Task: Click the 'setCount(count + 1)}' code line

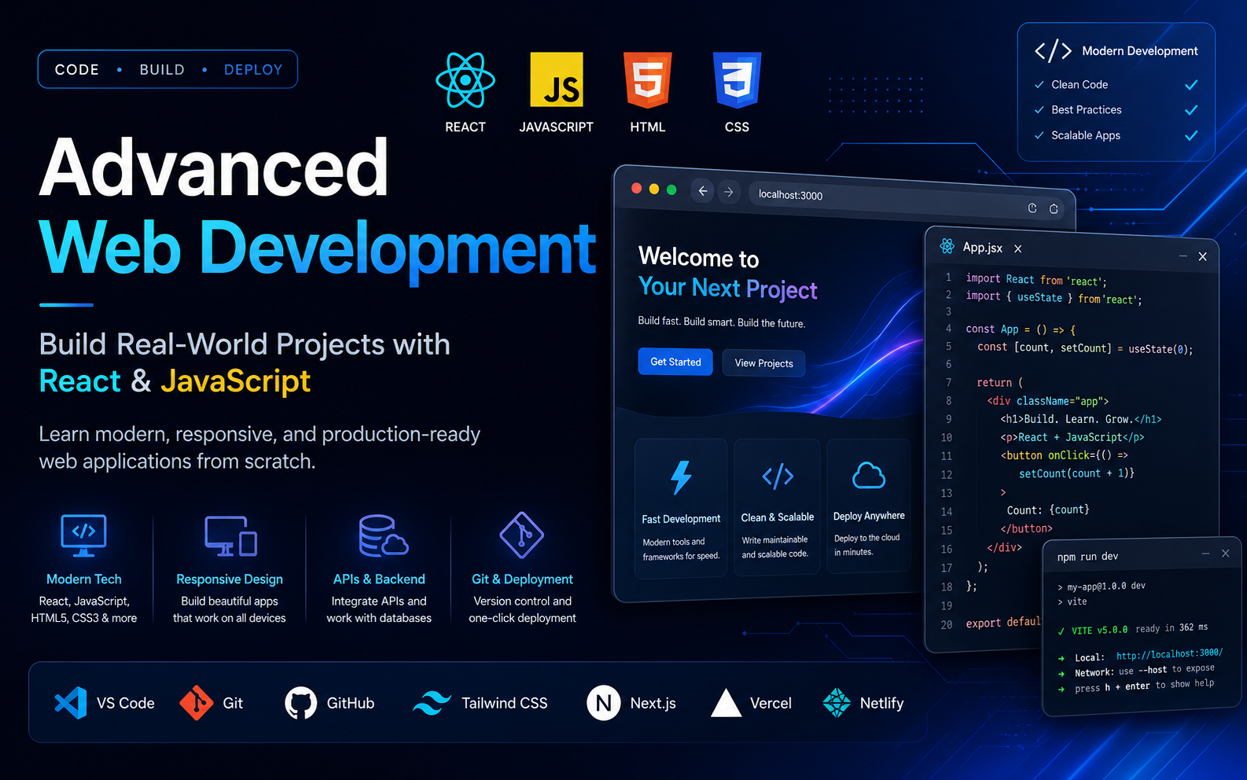Action: coord(1077,473)
